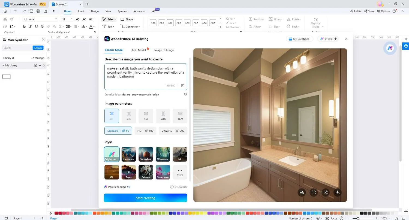
Task: Choose HD quality for 100 points
Action: pyautogui.click(x=145, y=131)
